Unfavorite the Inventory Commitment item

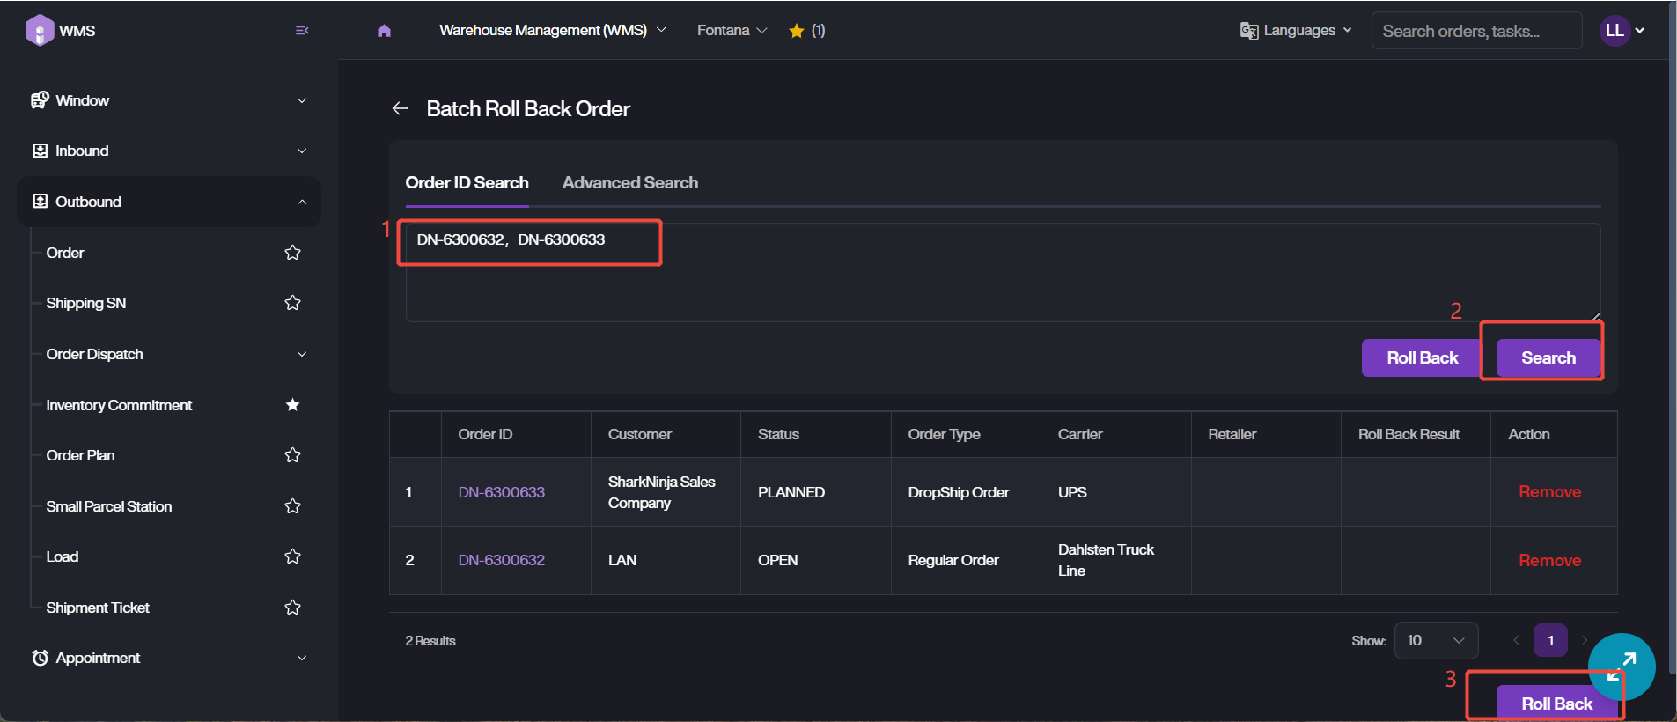pos(292,405)
